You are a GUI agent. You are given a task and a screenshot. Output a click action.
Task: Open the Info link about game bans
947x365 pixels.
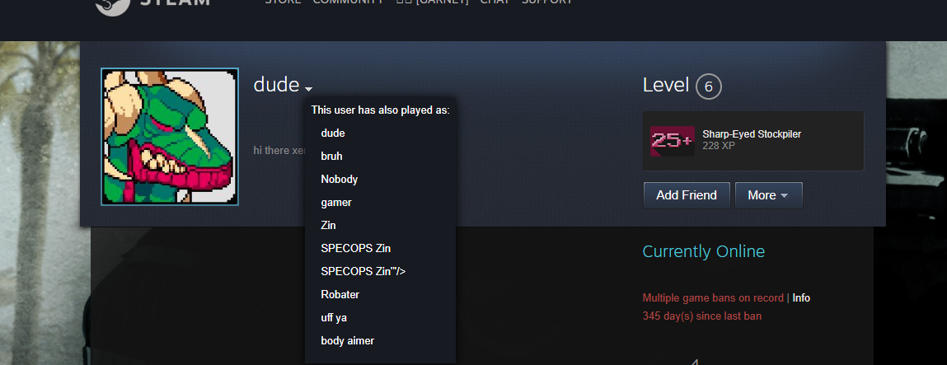click(801, 298)
